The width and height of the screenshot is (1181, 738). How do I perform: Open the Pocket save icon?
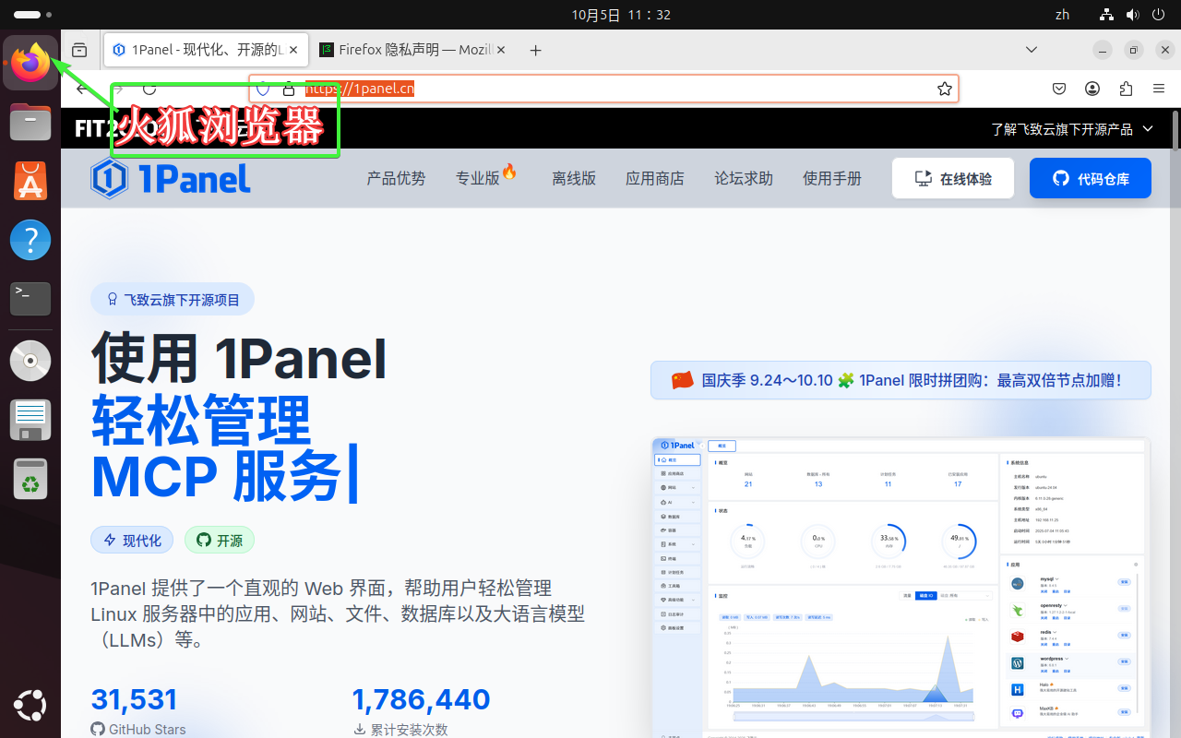coord(1059,89)
